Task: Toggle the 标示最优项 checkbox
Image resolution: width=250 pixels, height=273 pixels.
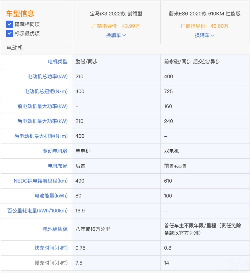Action: 9,34
